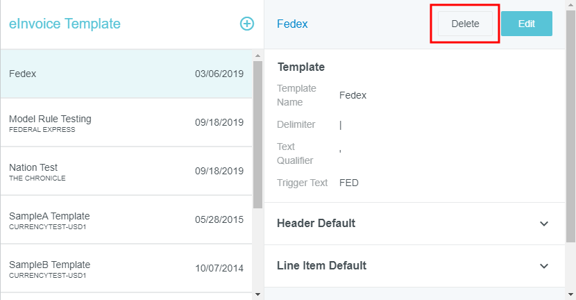
Task: Click the Template section heading
Action: [x=301, y=67]
